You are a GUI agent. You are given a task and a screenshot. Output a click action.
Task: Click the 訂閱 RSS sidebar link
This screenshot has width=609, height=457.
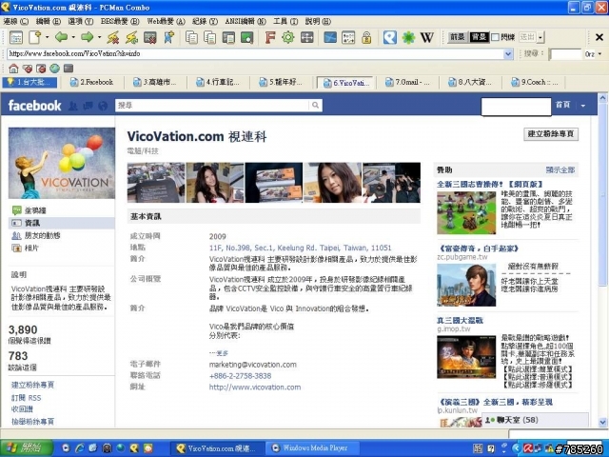pos(26,398)
